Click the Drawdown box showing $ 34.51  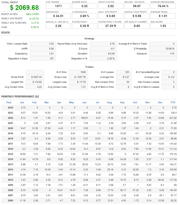point(58,16)
